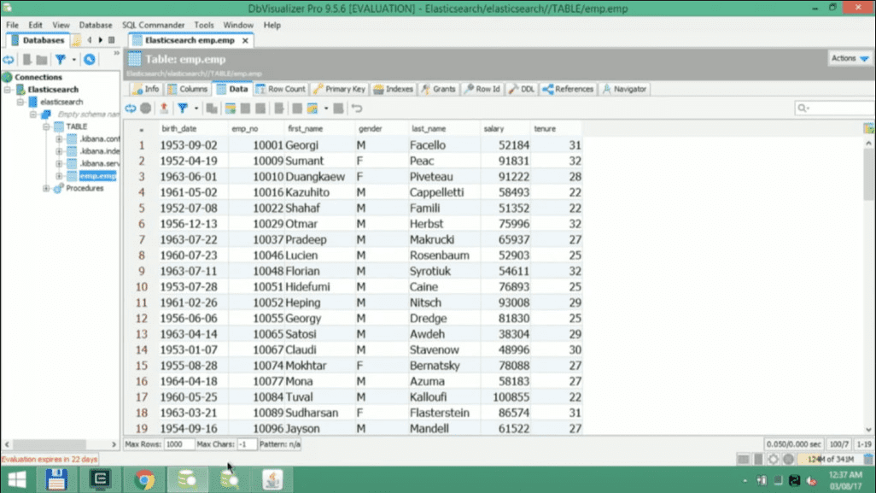This screenshot has width=876, height=493.
Task: Click the database connection tool icon in sidebar
Action: pyautogui.click(x=90, y=59)
